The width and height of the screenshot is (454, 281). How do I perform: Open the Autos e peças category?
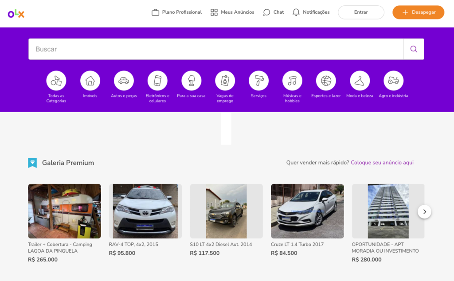[x=124, y=81]
